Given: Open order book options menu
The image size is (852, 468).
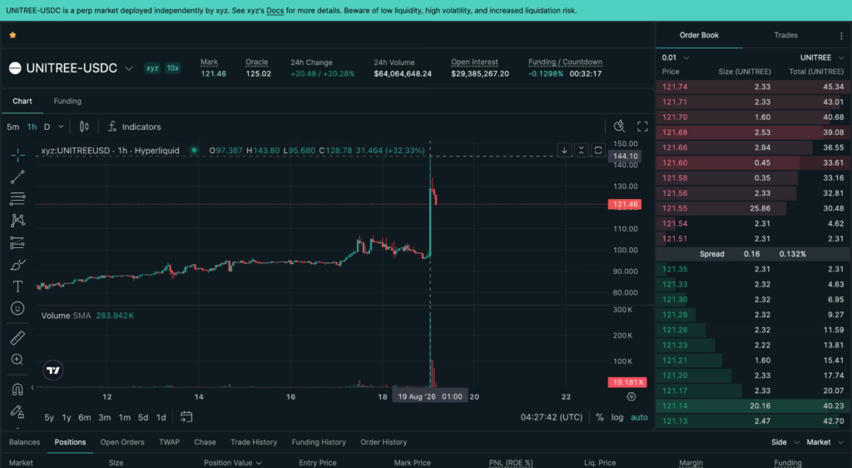Looking at the screenshot, I should pyautogui.click(x=841, y=35).
